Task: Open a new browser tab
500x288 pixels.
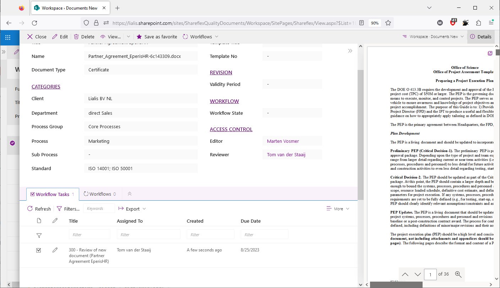Action: [118, 8]
